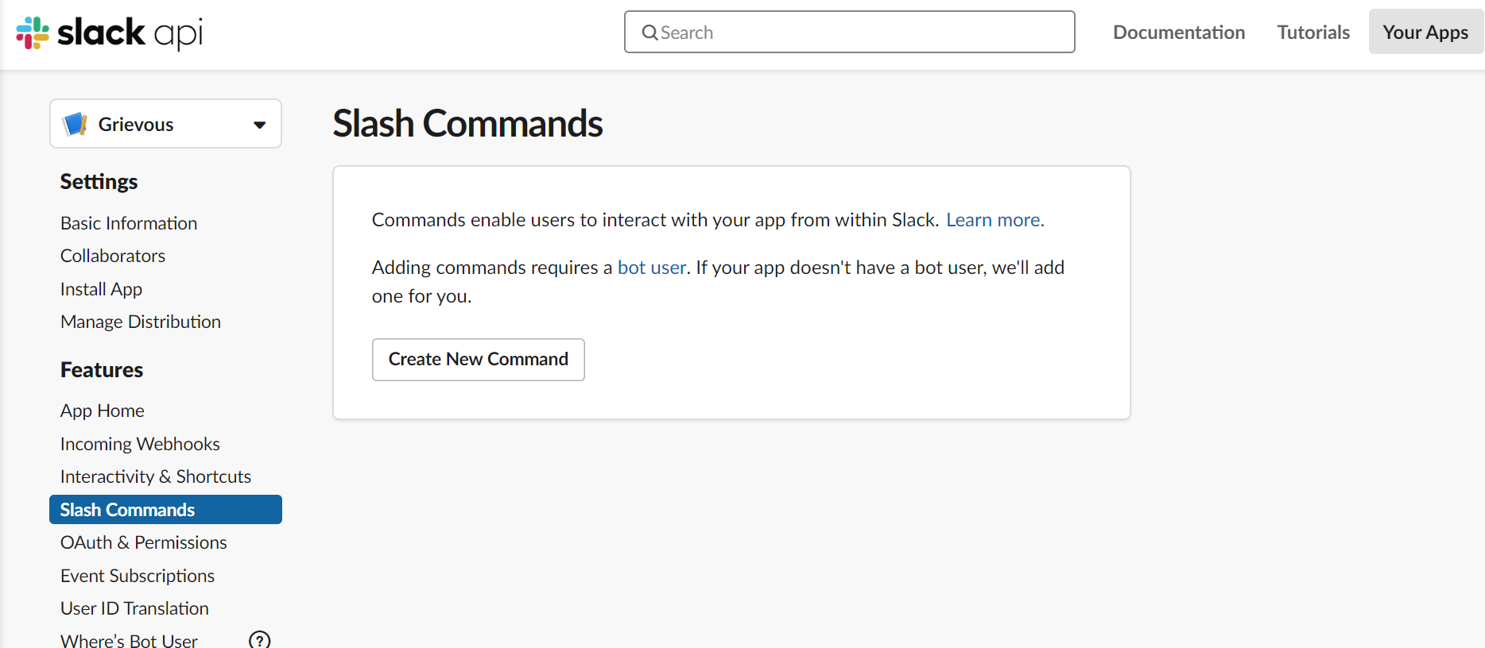
Task: Open Incoming Webhooks feature
Action: (140, 444)
